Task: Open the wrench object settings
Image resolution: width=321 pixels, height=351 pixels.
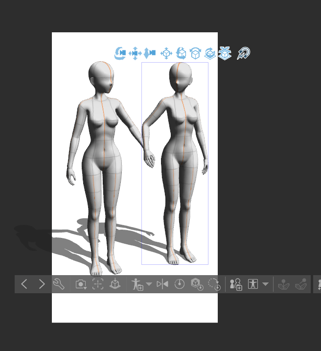Action: [59, 284]
